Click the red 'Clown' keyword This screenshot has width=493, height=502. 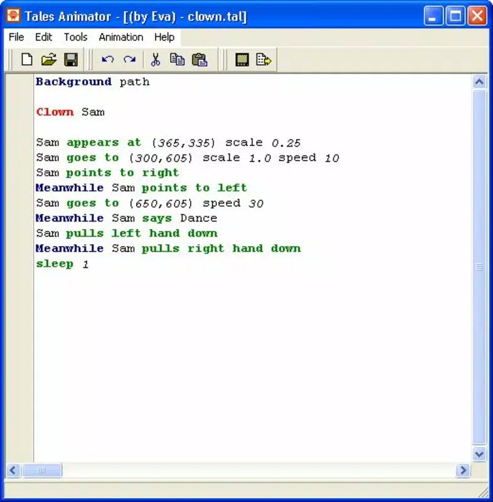pyautogui.click(x=55, y=112)
